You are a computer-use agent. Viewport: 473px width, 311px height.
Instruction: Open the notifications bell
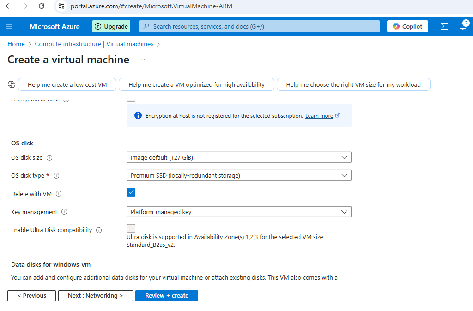463,26
